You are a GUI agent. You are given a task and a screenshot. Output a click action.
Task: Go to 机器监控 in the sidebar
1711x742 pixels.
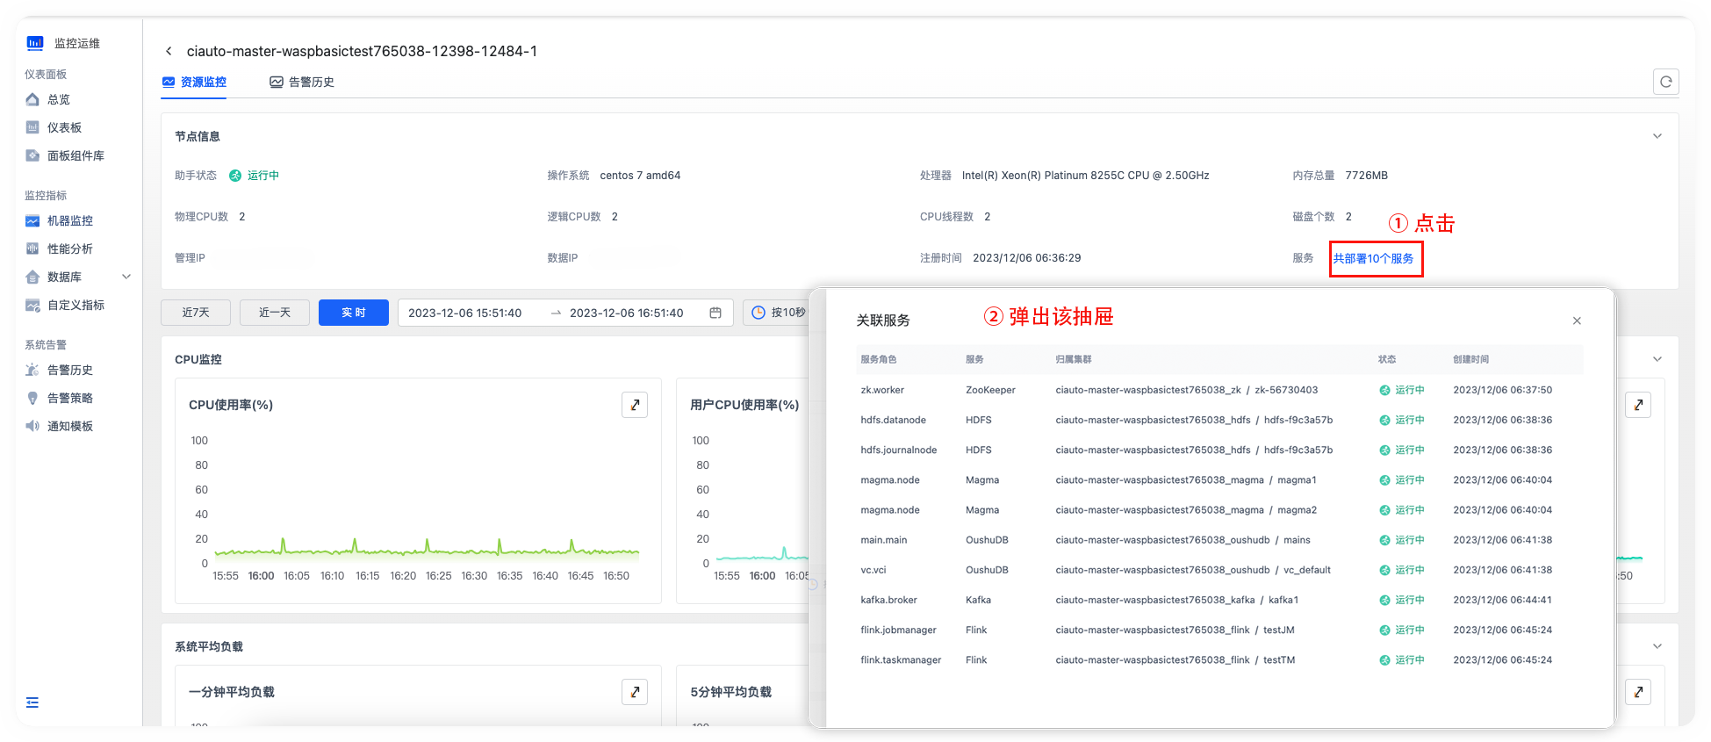coord(70,221)
